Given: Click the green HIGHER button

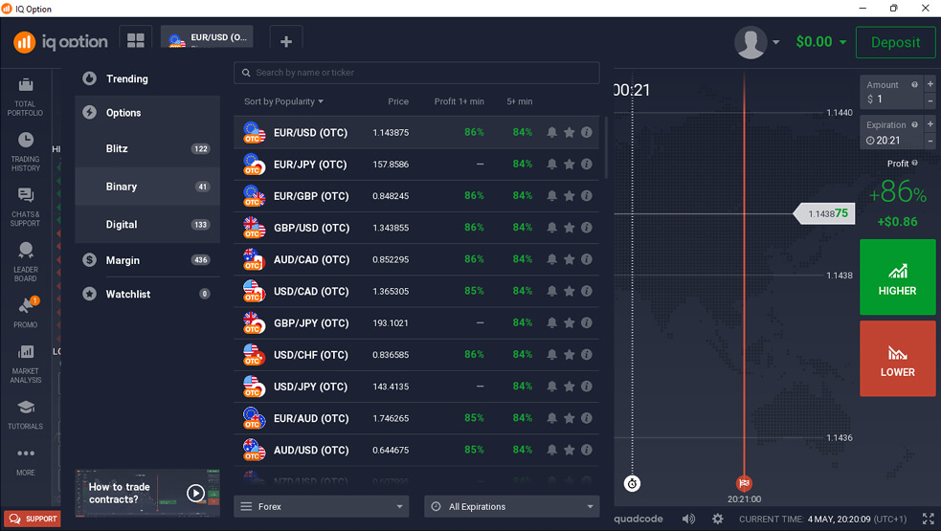Looking at the screenshot, I should coord(897,277).
